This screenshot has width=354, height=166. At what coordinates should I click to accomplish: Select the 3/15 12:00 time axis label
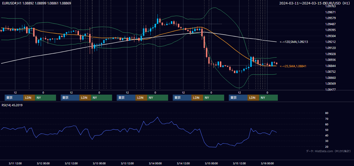coord(239,163)
